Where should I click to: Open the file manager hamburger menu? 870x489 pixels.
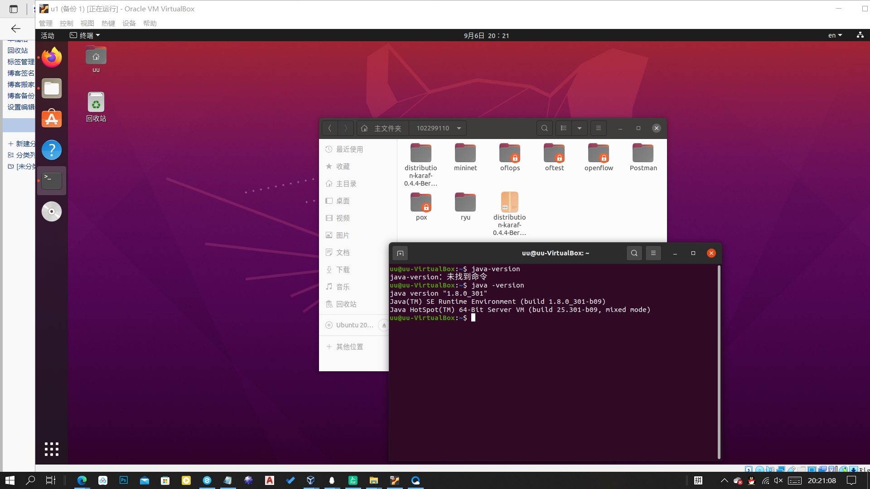pyautogui.click(x=598, y=128)
